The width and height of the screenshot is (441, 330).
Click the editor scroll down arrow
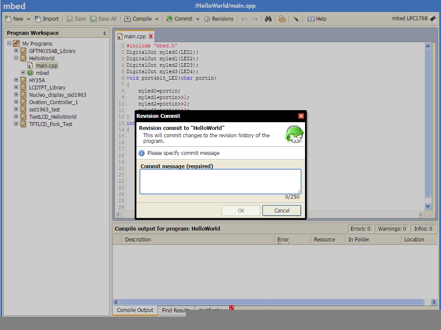click(x=428, y=207)
